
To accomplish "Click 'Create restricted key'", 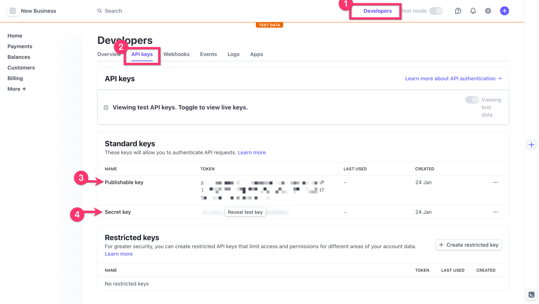I will pos(468,245).
